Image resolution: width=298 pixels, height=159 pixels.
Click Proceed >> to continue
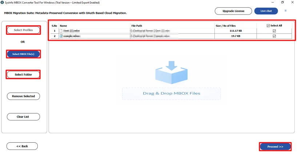pos(275,147)
